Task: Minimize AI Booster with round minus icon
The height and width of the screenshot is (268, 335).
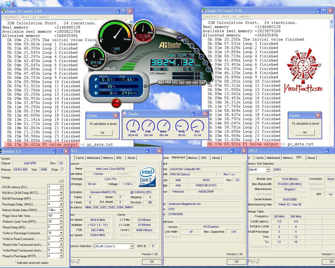Action: click(x=201, y=57)
